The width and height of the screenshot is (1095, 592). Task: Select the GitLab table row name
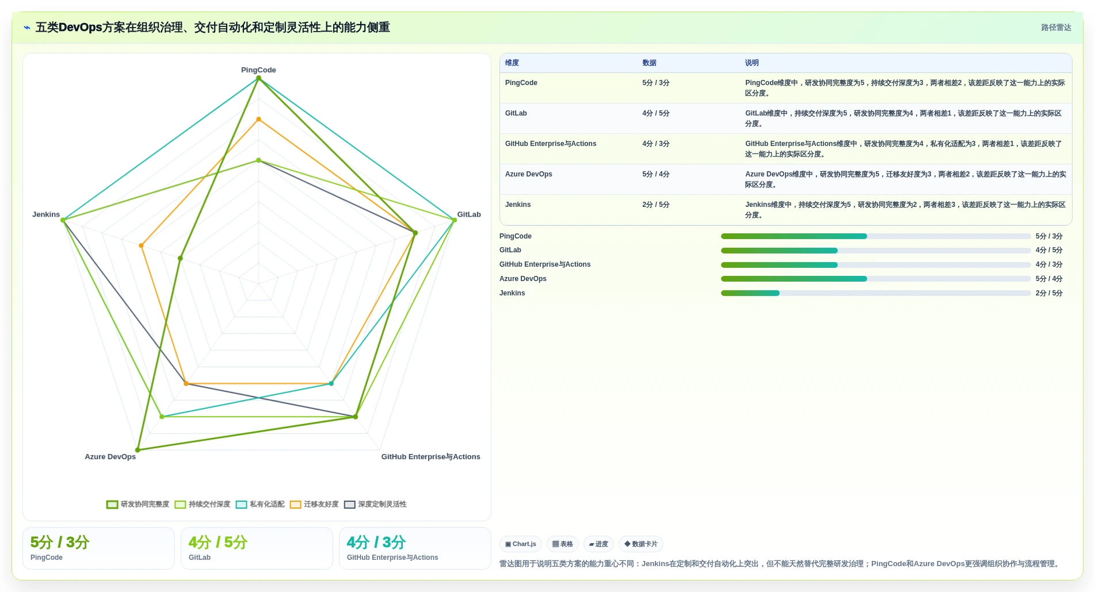tap(516, 113)
